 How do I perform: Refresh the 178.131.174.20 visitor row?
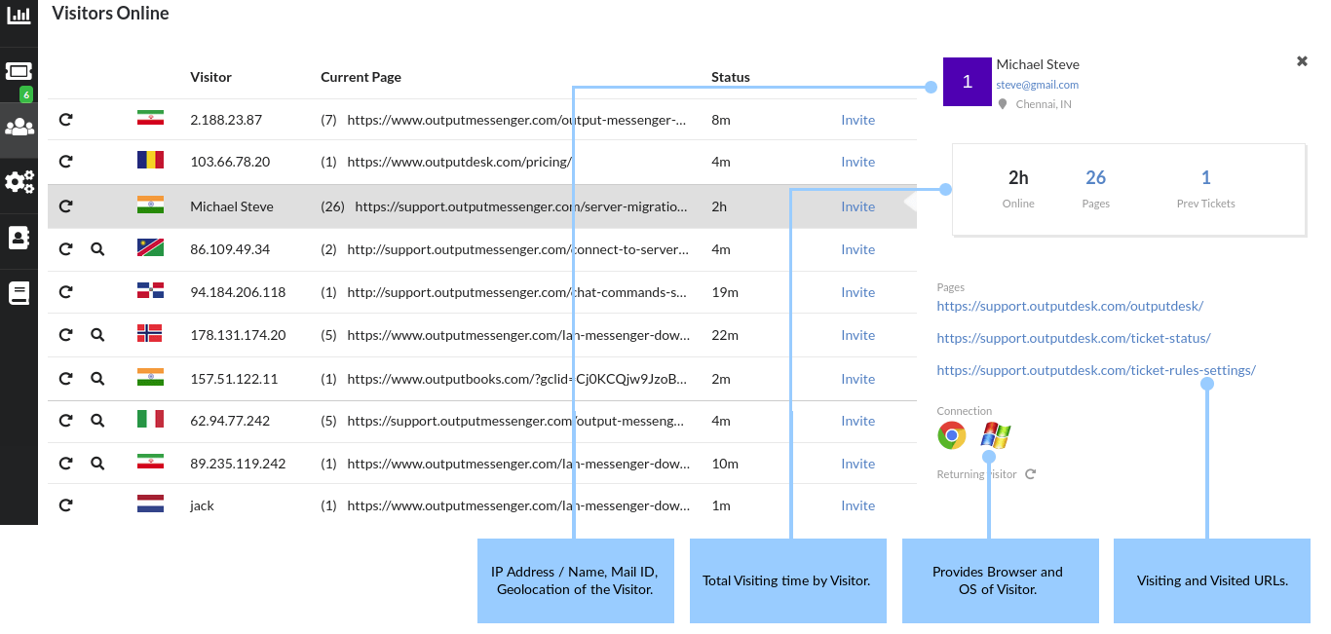coord(65,335)
